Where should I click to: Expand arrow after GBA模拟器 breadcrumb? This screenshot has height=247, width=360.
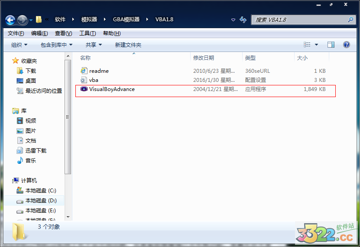147,19
